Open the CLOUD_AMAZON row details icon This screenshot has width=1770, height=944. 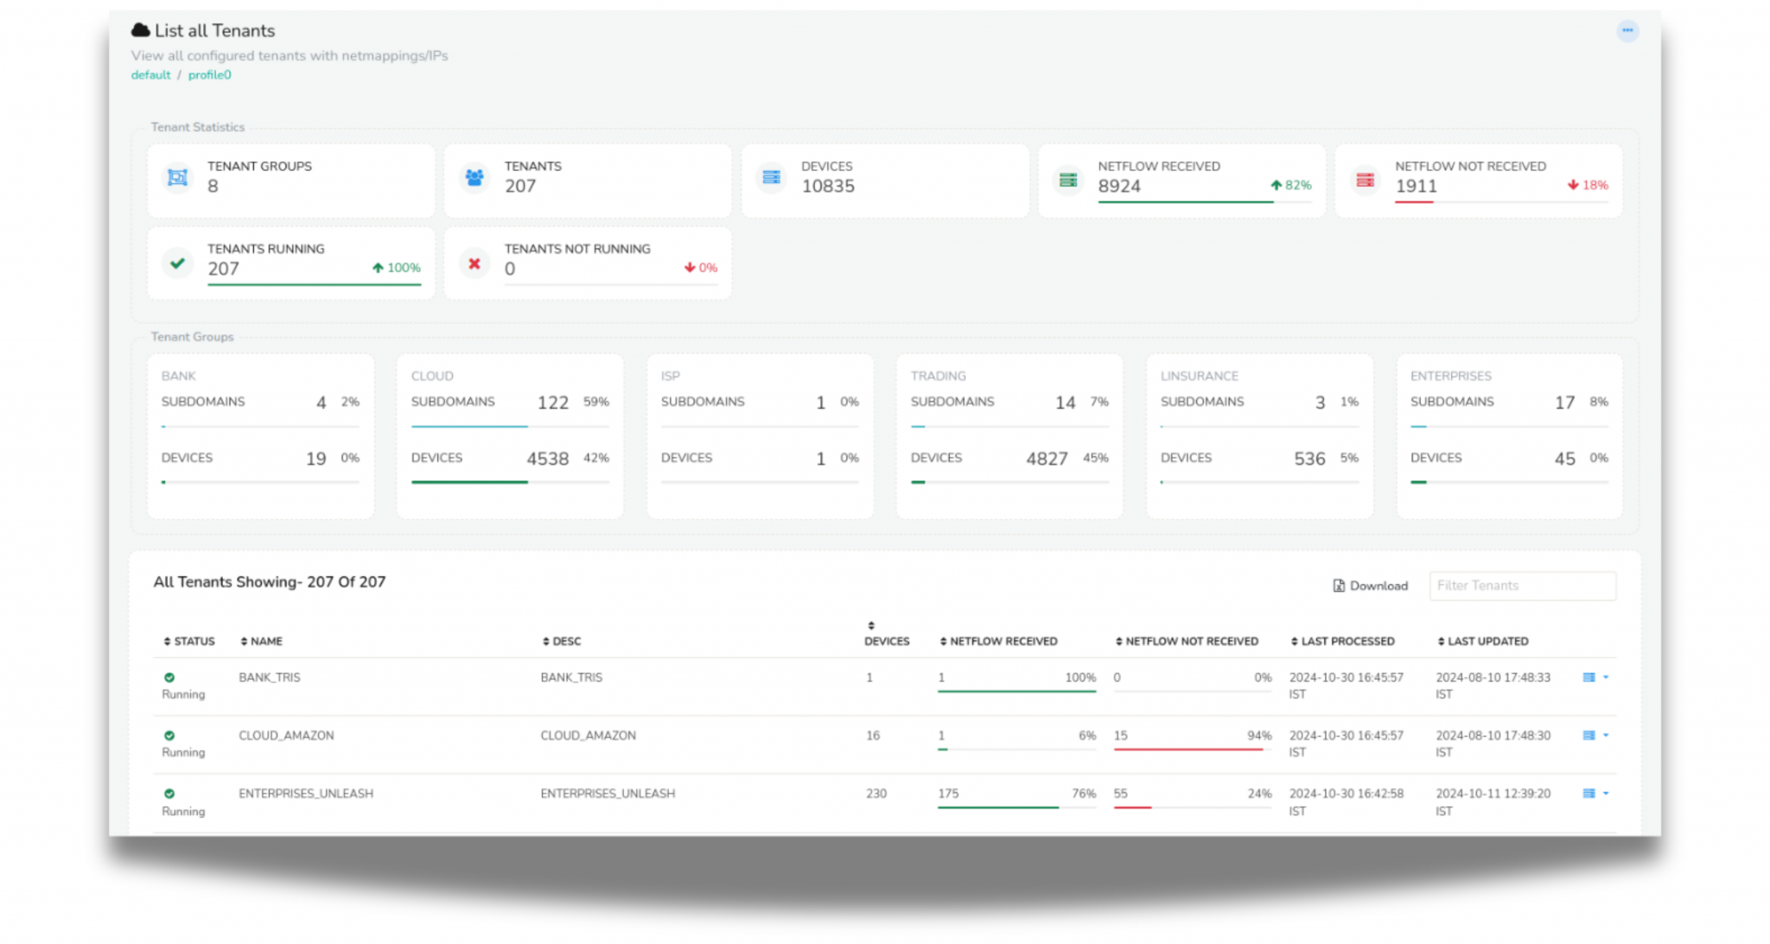(1589, 736)
